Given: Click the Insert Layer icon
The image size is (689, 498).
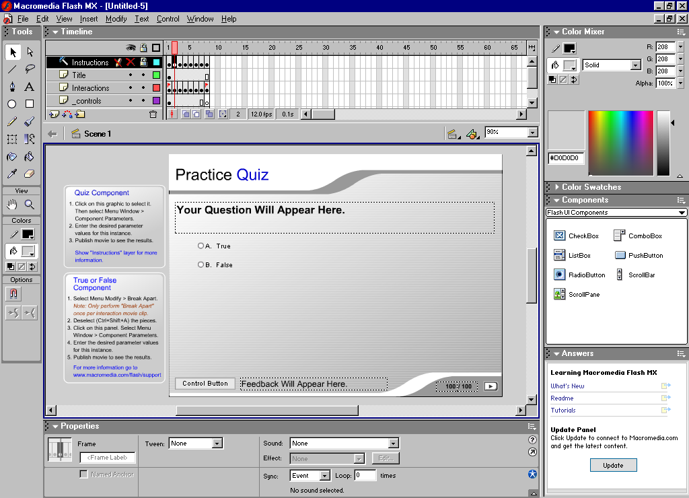Looking at the screenshot, I should 54,114.
